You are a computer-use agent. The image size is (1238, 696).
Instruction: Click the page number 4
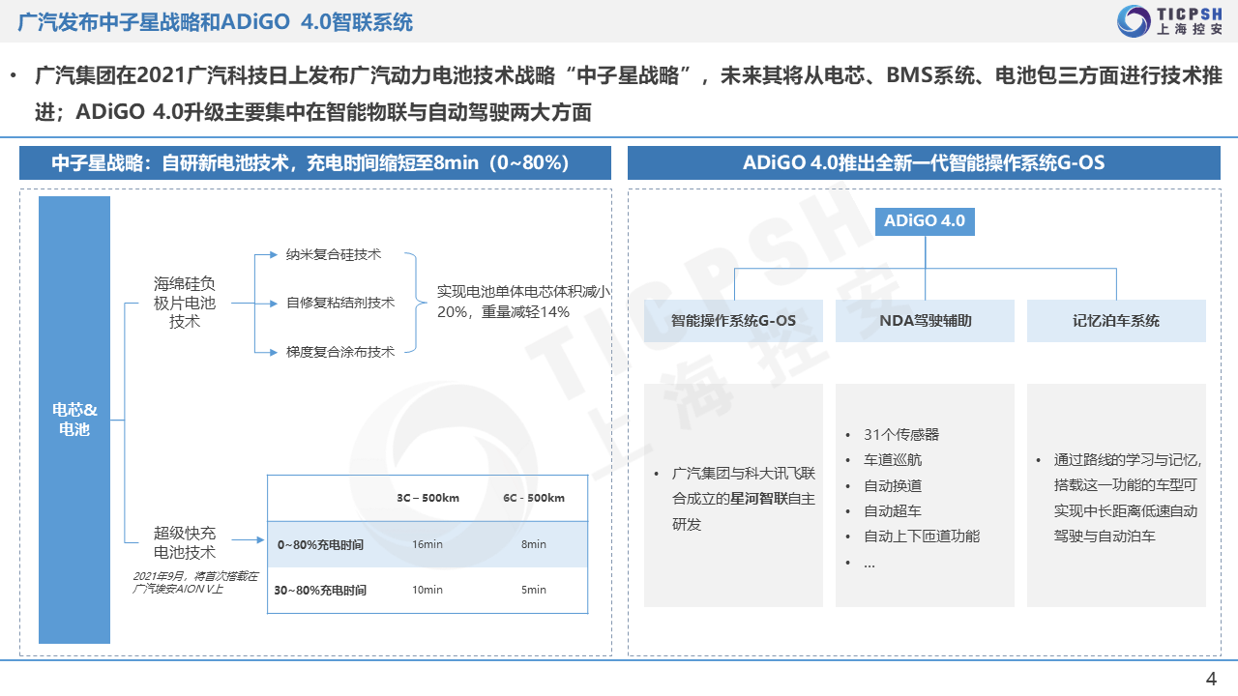coord(1210,678)
